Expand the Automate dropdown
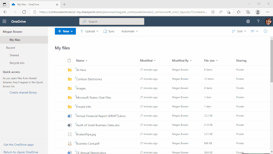Image resolution: width=273 pixels, height=154 pixels. tap(130, 31)
